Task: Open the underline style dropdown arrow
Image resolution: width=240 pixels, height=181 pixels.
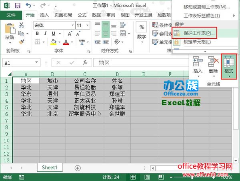Action: coord(60,34)
